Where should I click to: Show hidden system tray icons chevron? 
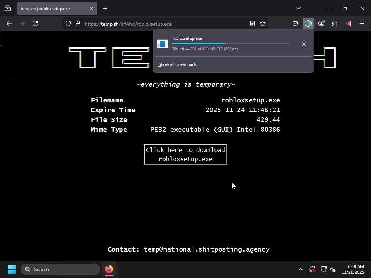(301, 269)
